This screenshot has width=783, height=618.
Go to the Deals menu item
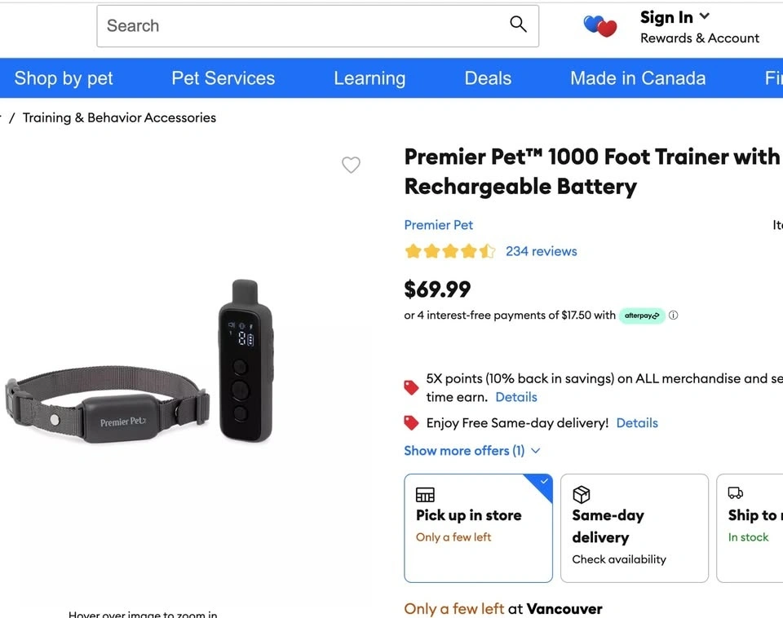click(488, 78)
